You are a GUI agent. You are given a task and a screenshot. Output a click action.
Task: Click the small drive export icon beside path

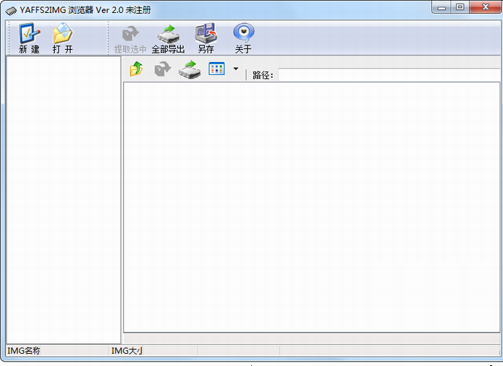tap(190, 70)
